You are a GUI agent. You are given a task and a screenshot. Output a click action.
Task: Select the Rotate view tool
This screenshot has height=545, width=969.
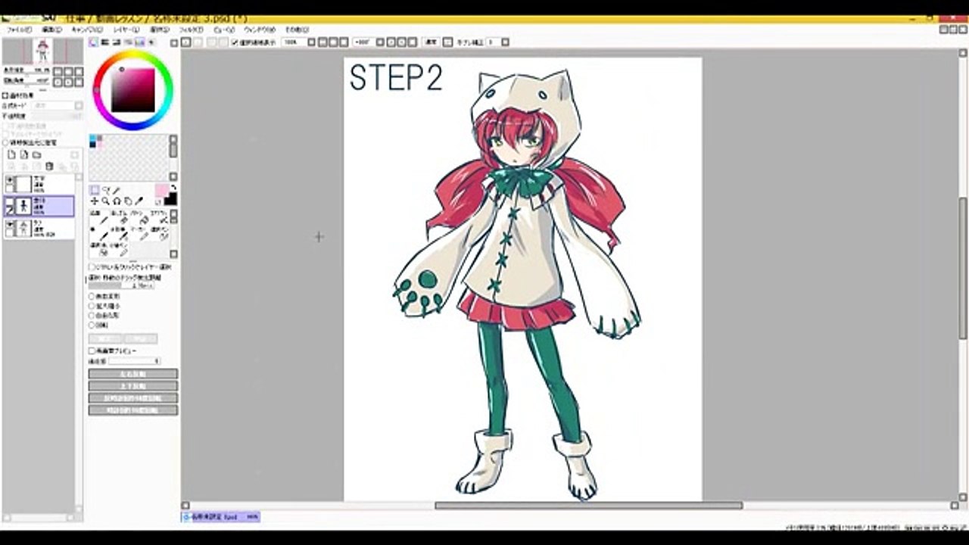pyautogui.click(x=117, y=201)
